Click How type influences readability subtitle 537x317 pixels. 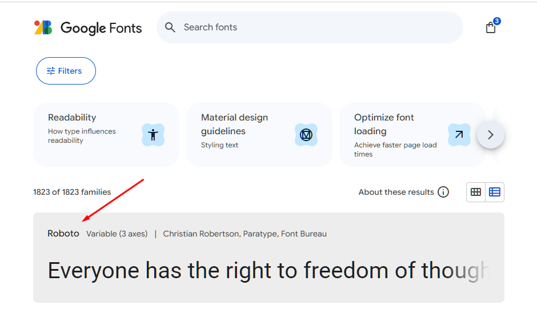point(82,136)
